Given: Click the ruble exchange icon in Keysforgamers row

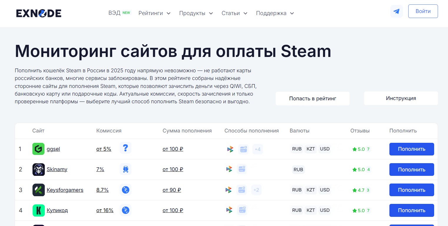Looking at the screenshot, I should (125, 190).
